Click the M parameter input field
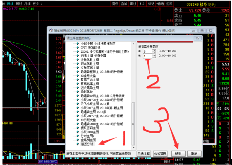Viewport: 232px width, 165px height. pos(148,56)
